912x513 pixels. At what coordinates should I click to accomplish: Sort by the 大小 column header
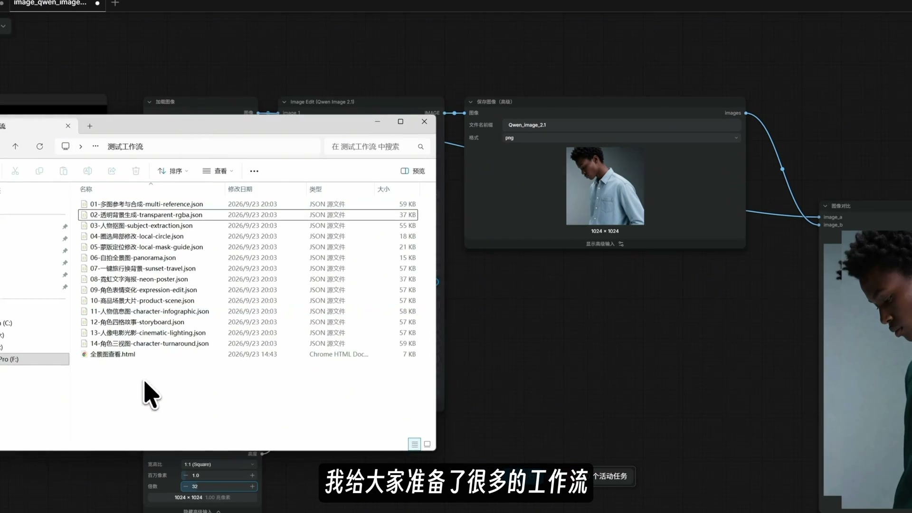[383, 189]
